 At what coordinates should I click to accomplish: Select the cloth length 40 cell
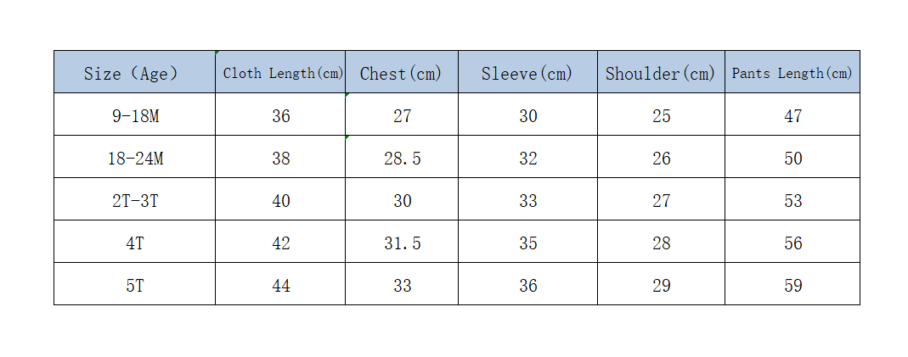[x=280, y=198]
